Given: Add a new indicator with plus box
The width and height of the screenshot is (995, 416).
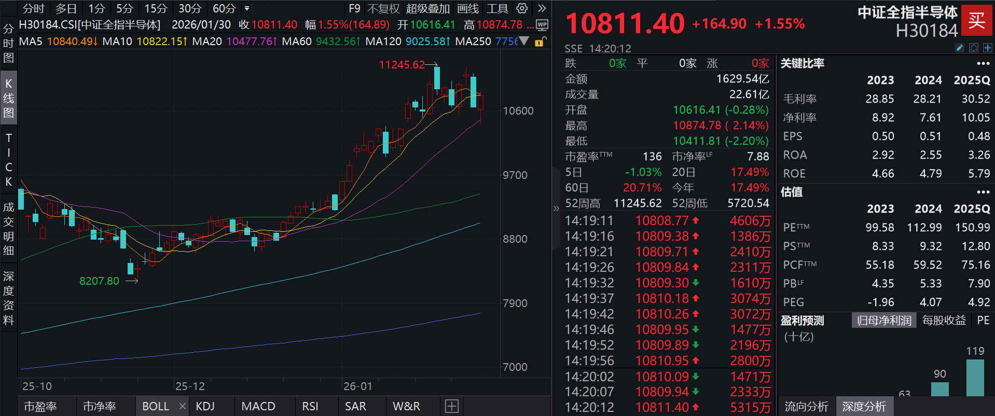Looking at the screenshot, I should click(x=452, y=406).
